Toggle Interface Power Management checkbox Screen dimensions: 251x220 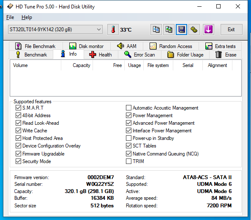[x=128, y=130]
